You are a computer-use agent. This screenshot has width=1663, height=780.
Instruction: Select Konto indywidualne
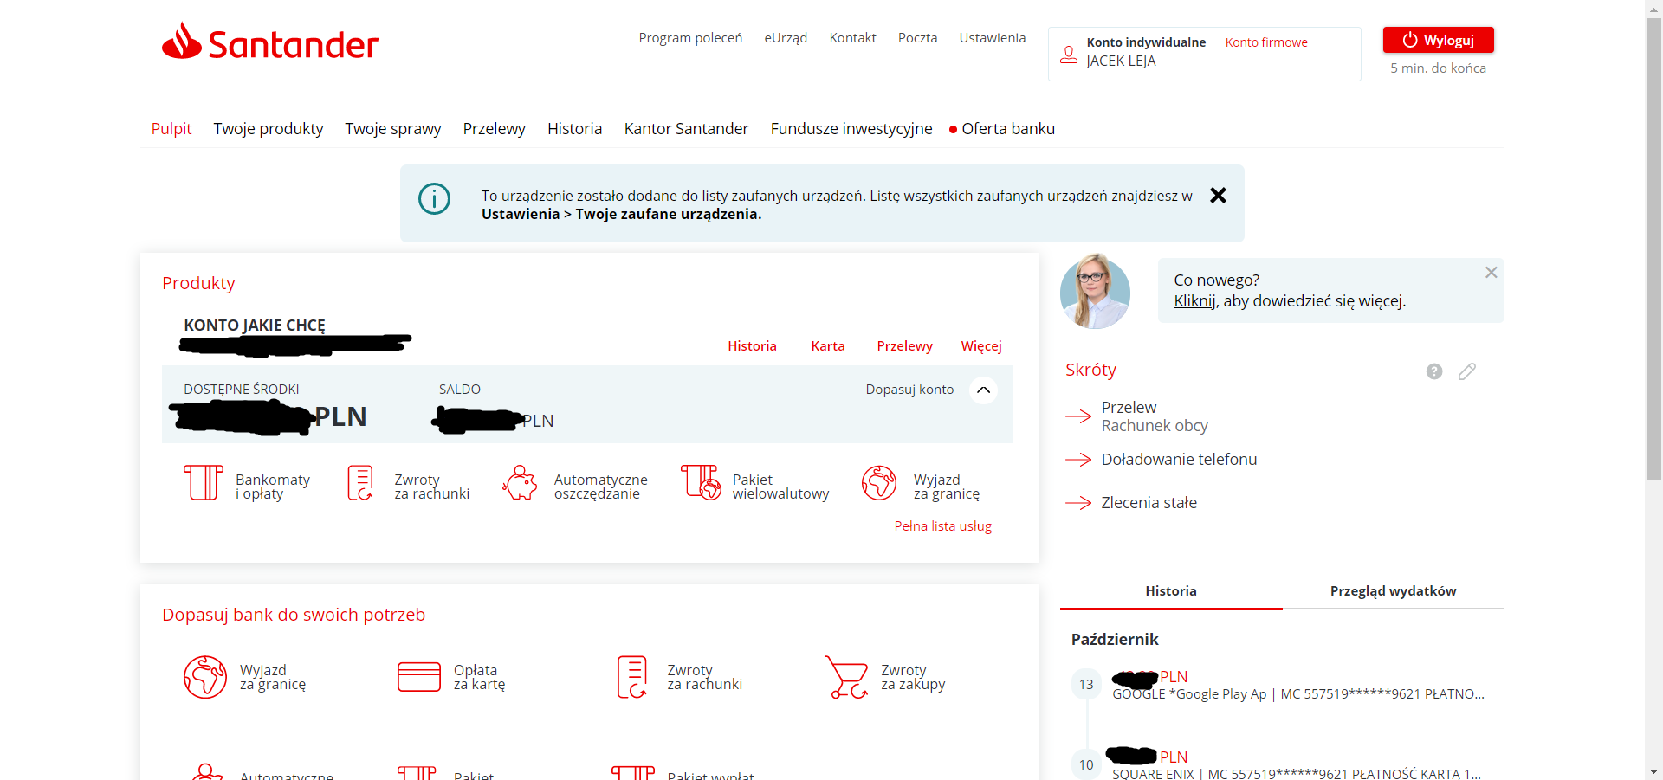click(1146, 42)
